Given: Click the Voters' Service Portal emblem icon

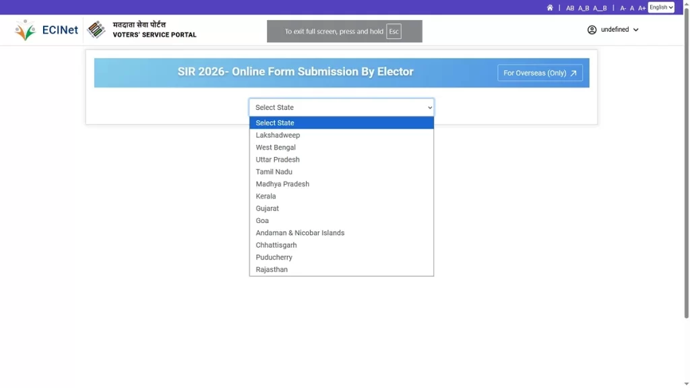Looking at the screenshot, I should [x=96, y=30].
